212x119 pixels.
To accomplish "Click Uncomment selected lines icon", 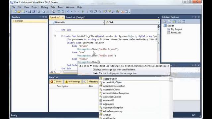I will 63,12.
